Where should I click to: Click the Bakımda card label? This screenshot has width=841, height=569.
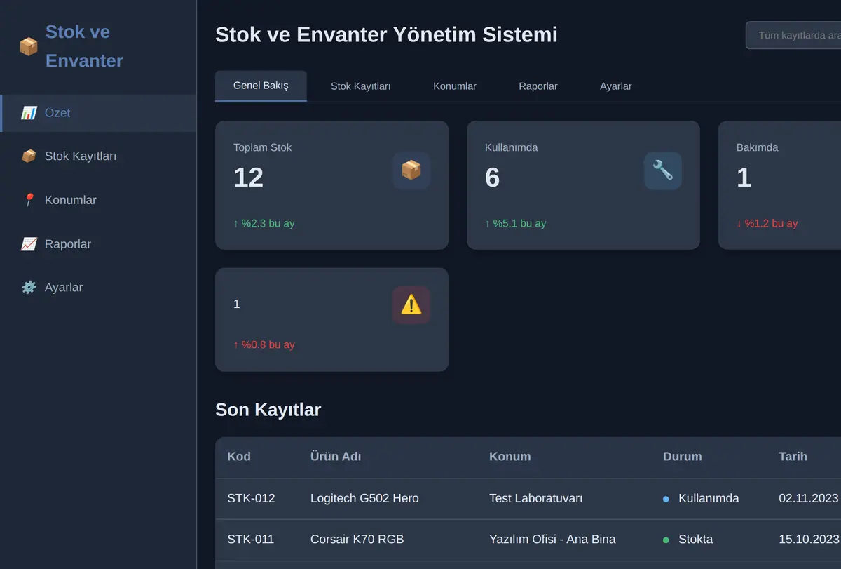pos(757,148)
